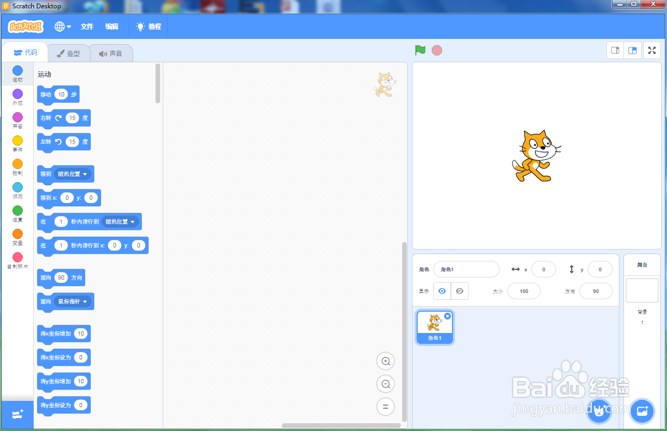The height and width of the screenshot is (431, 667).
Task: Switch to the 声音 tab
Action: [111, 53]
